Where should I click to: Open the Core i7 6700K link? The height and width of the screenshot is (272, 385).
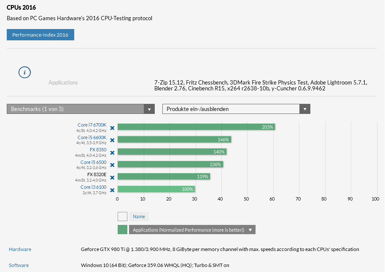92,125
